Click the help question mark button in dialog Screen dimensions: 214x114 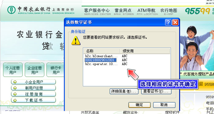168,22
